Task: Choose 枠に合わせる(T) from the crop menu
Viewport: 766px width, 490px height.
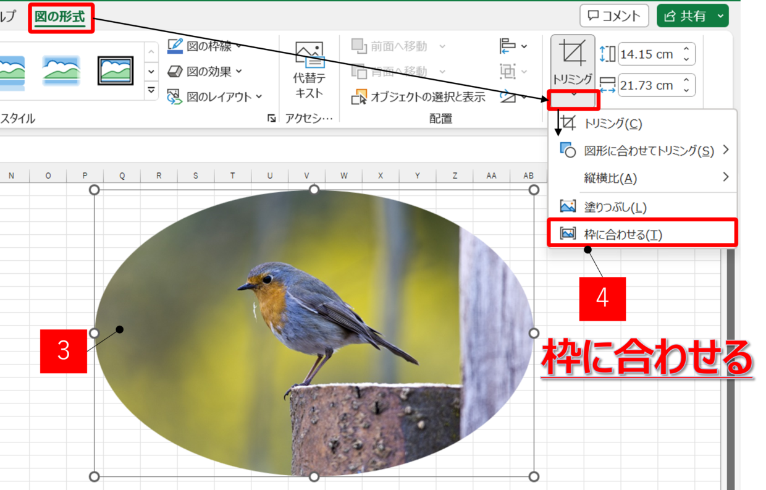Action: pos(642,234)
